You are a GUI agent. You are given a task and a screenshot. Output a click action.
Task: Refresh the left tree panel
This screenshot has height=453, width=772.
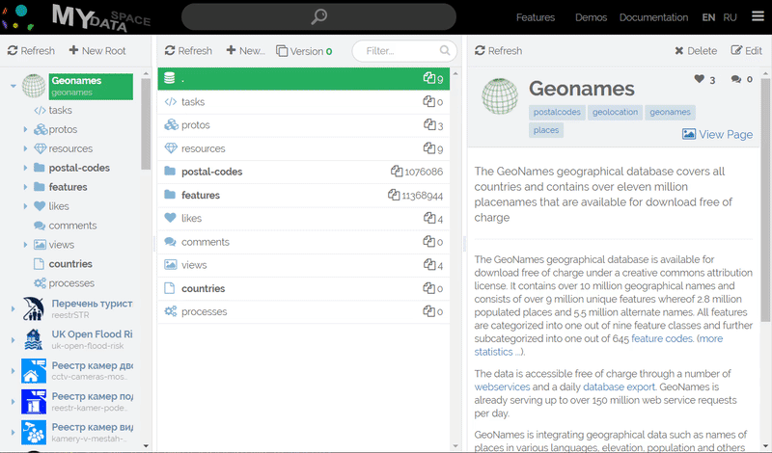pos(31,50)
